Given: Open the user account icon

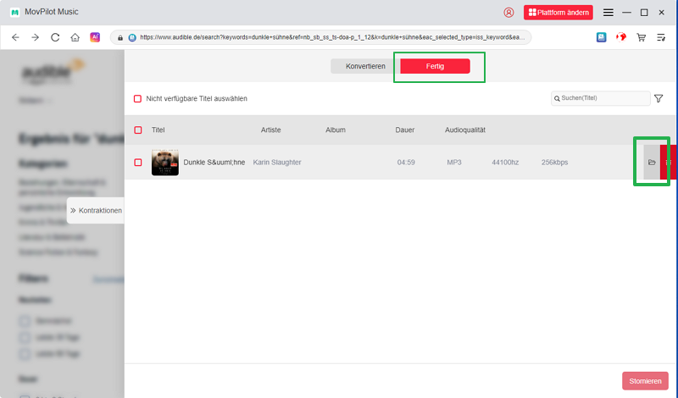Looking at the screenshot, I should 508,13.
